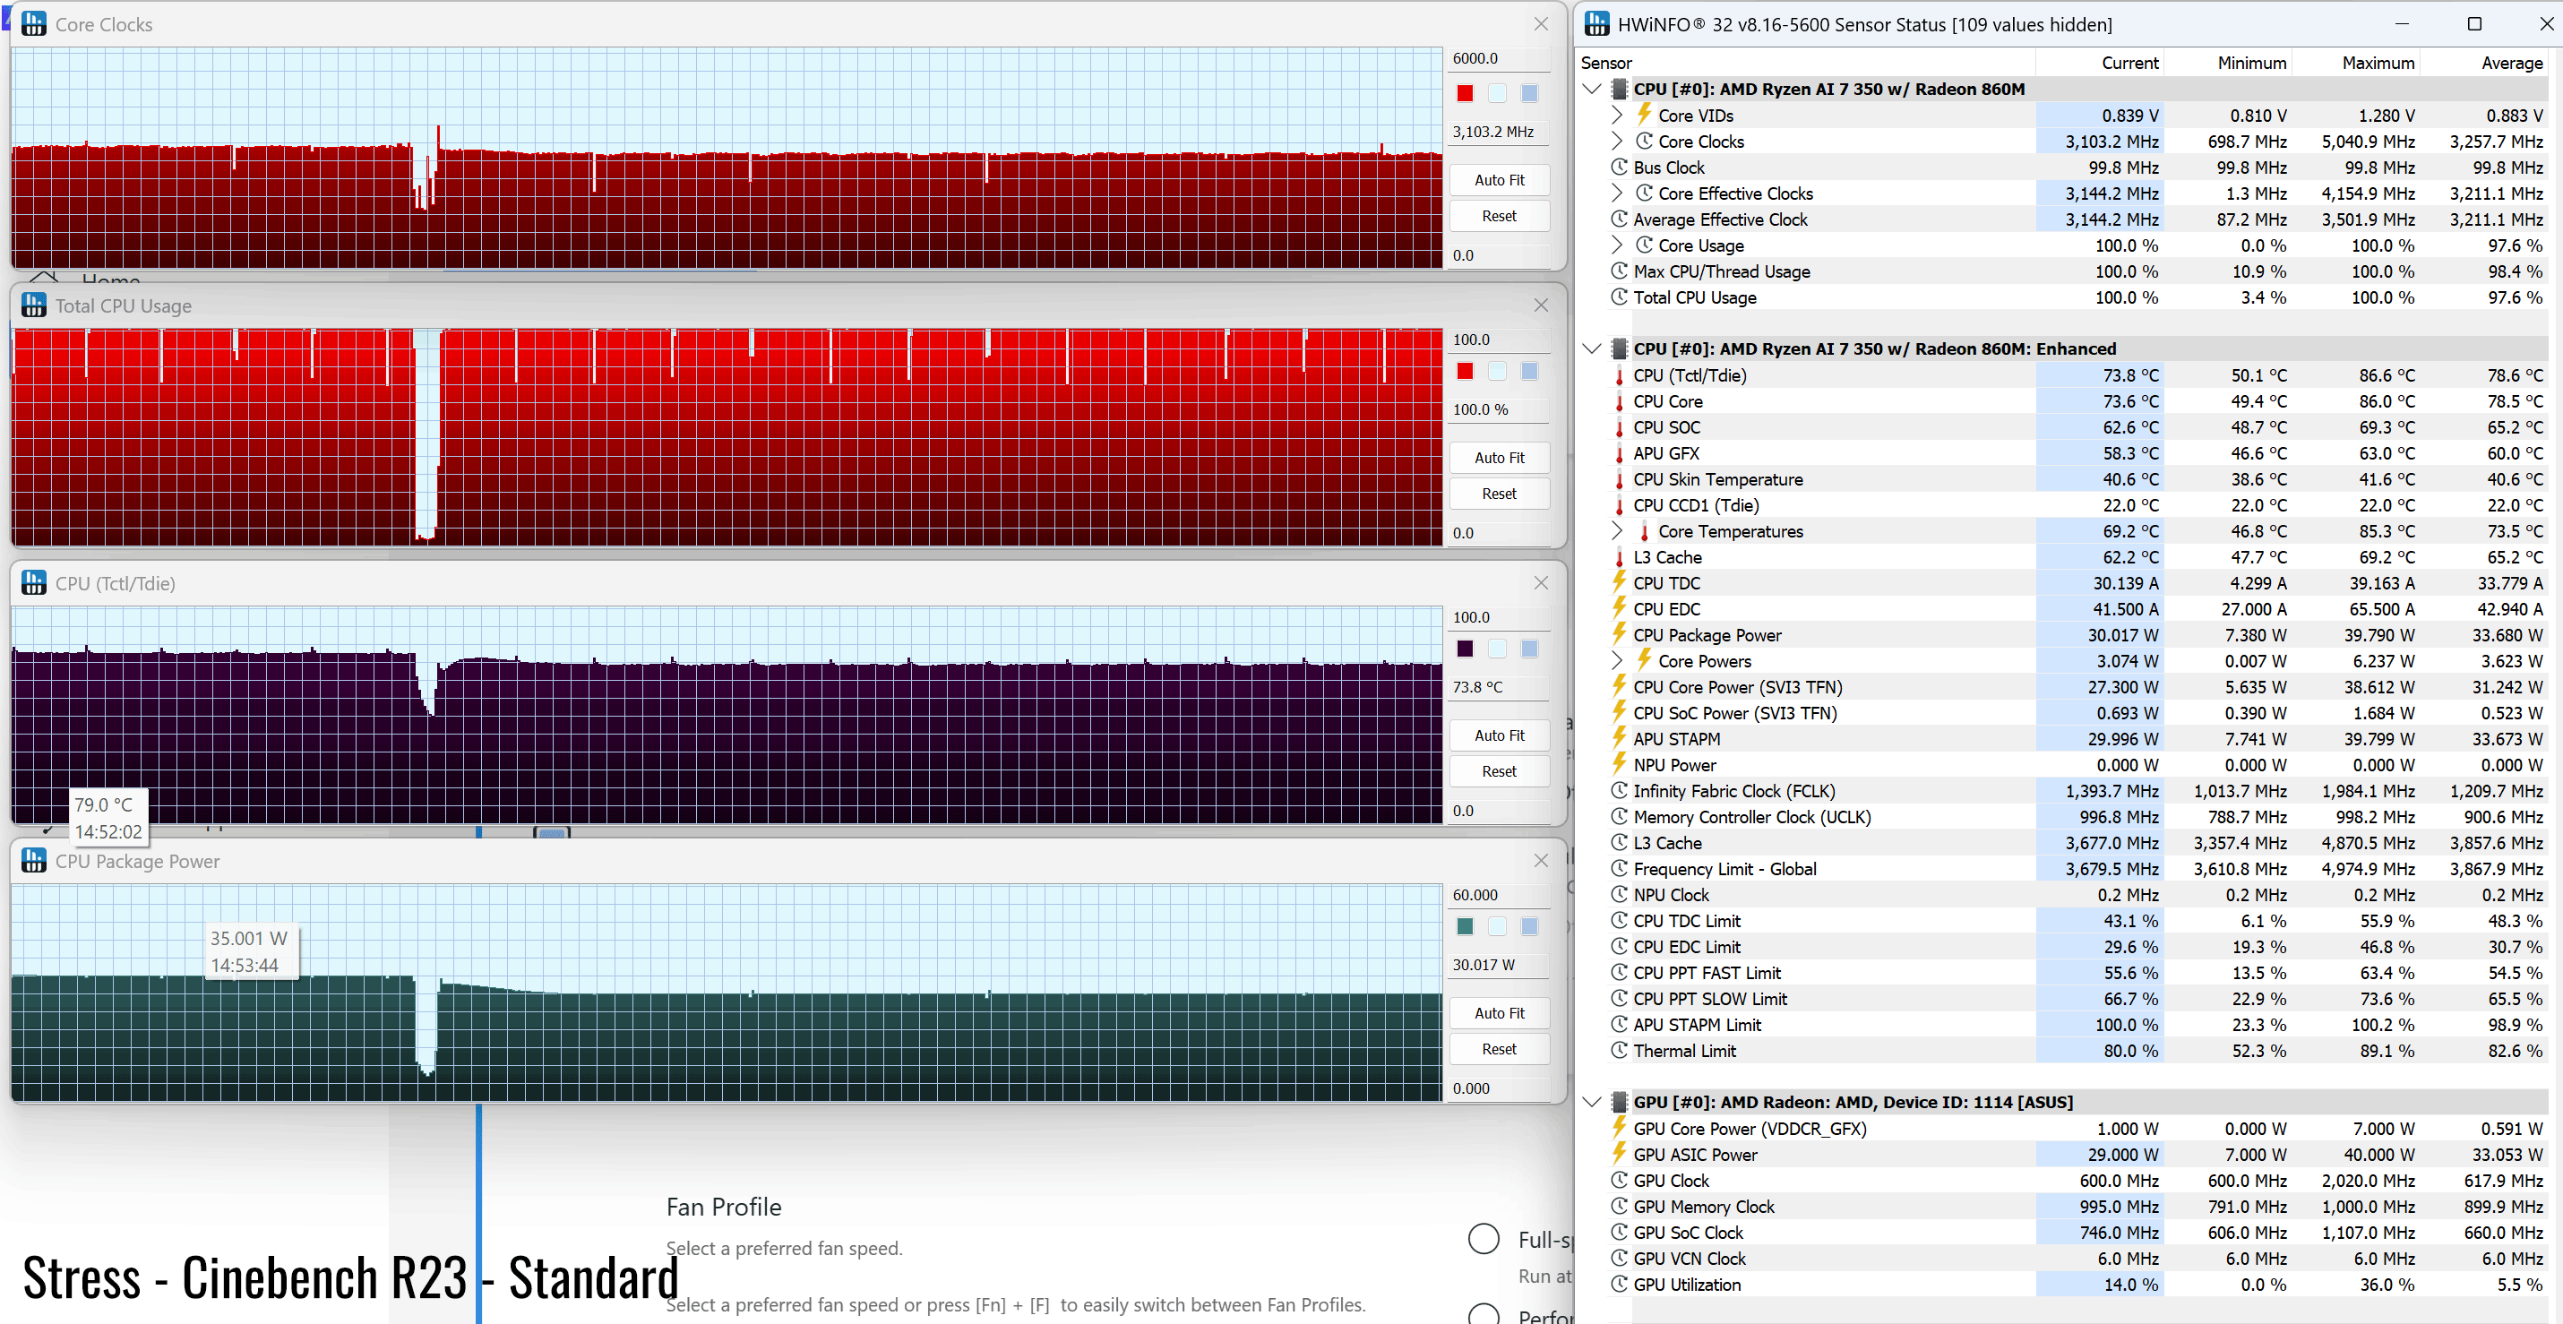This screenshot has height=1324, width=2563.
Task: Click the lightning icon beside GPU ASIC Power
Action: click(x=1620, y=1154)
